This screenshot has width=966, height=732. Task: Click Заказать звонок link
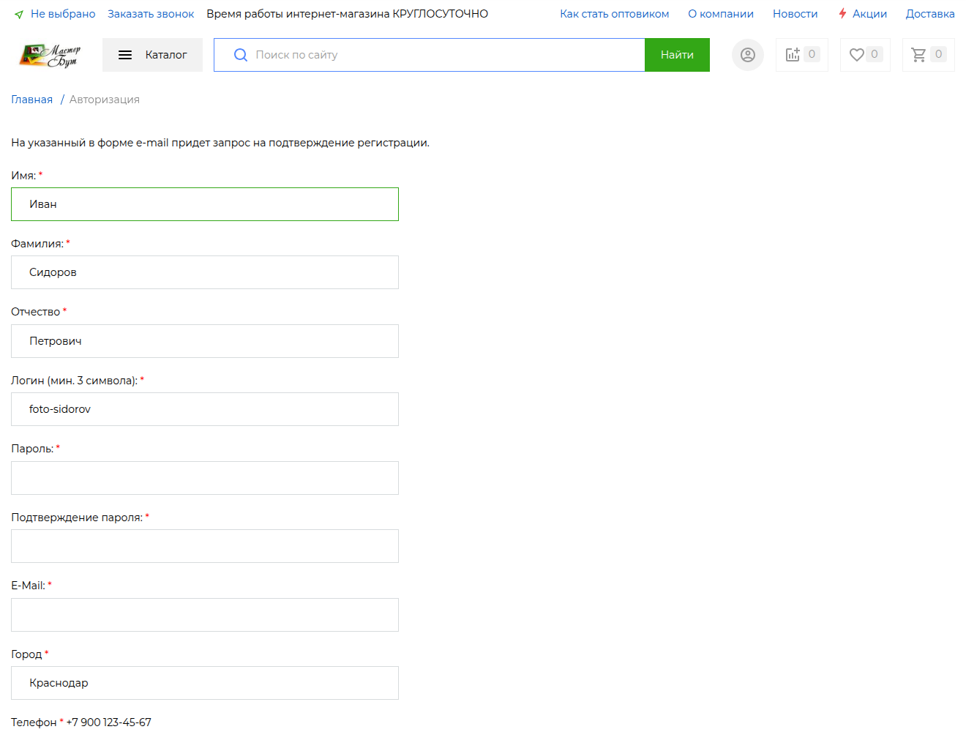pos(151,14)
